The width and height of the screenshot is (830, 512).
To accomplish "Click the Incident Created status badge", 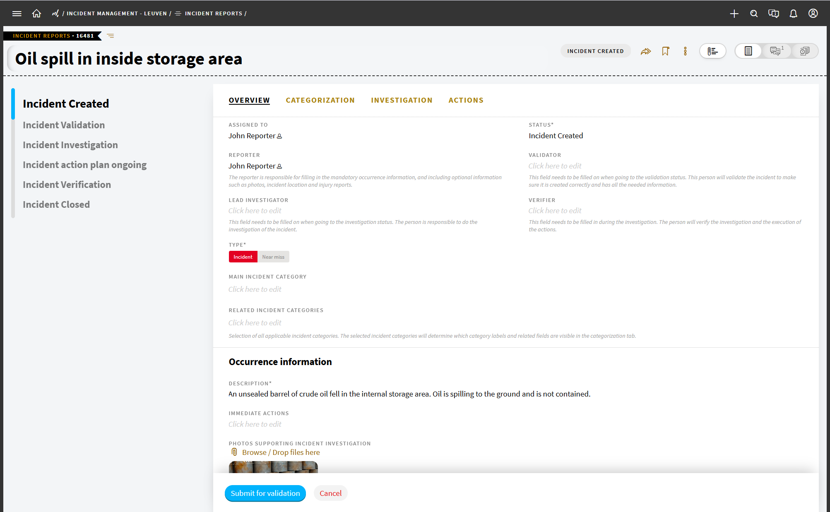I will point(595,51).
